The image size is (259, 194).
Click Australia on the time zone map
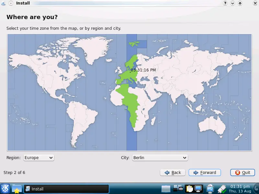point(212,126)
